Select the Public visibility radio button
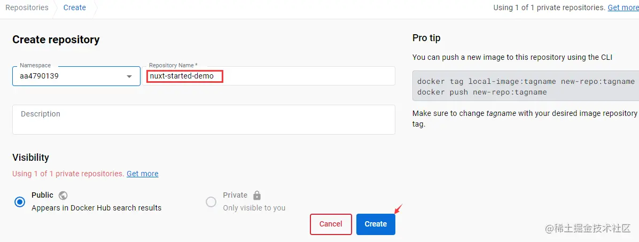Viewport: 639px width, 242px height. [x=20, y=202]
